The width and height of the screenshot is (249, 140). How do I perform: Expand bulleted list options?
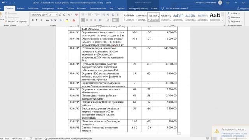(86, 15)
